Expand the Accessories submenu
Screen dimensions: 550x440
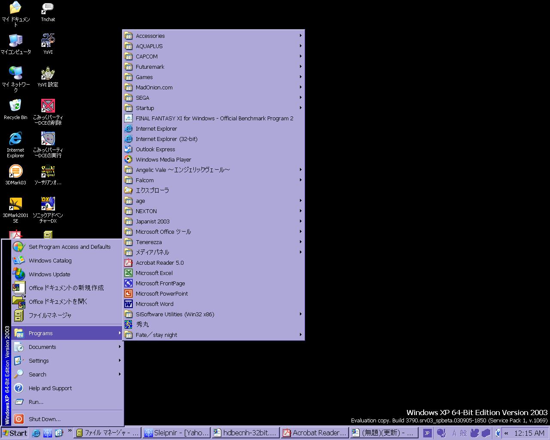pyautogui.click(x=214, y=36)
